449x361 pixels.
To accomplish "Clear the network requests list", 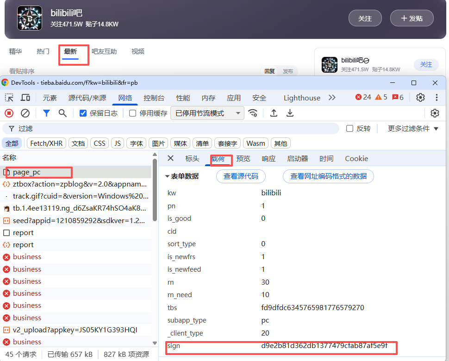I will pyautogui.click(x=25, y=113).
